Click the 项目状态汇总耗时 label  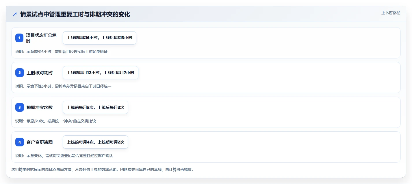pyautogui.click(x=42, y=38)
